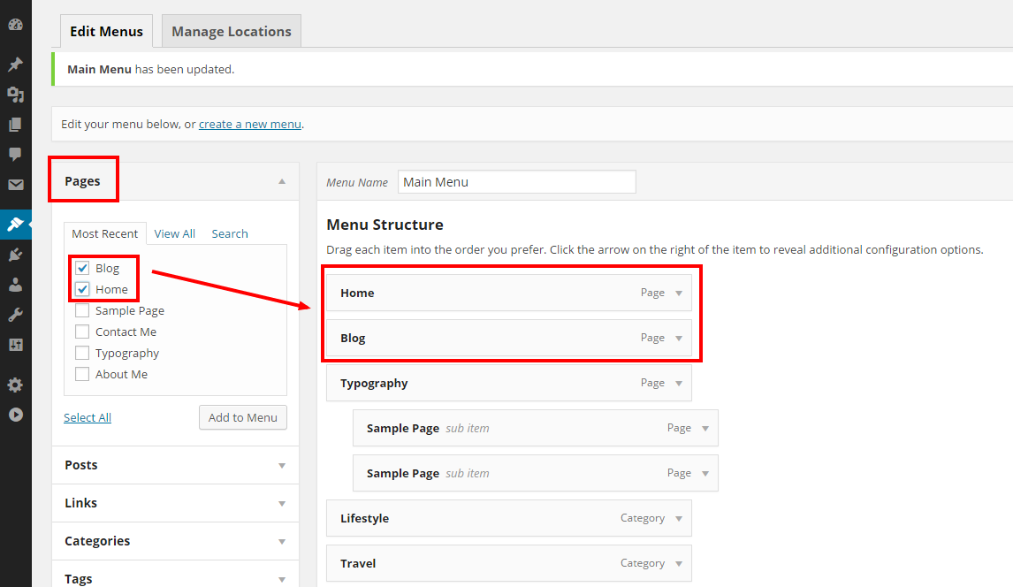Image resolution: width=1013 pixels, height=587 pixels.
Task: Open the Media library icon in sidebar
Action: (15, 94)
